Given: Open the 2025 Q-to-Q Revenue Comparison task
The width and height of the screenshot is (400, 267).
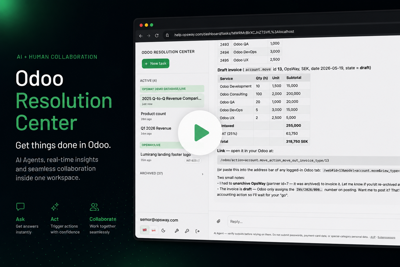Looking at the screenshot, I should 172,101.
